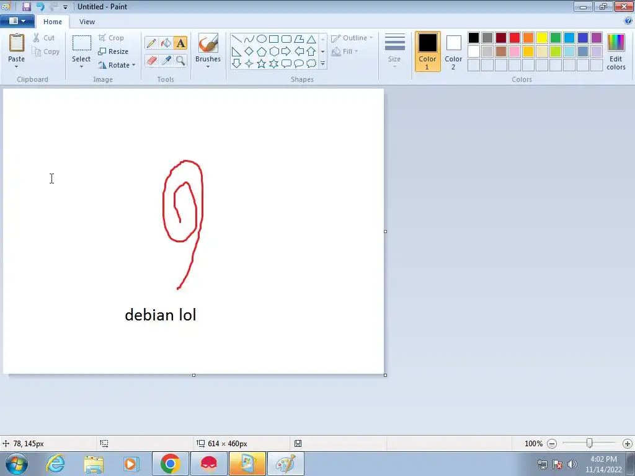Select the Magnifier tool
635x476 pixels.
(180, 61)
